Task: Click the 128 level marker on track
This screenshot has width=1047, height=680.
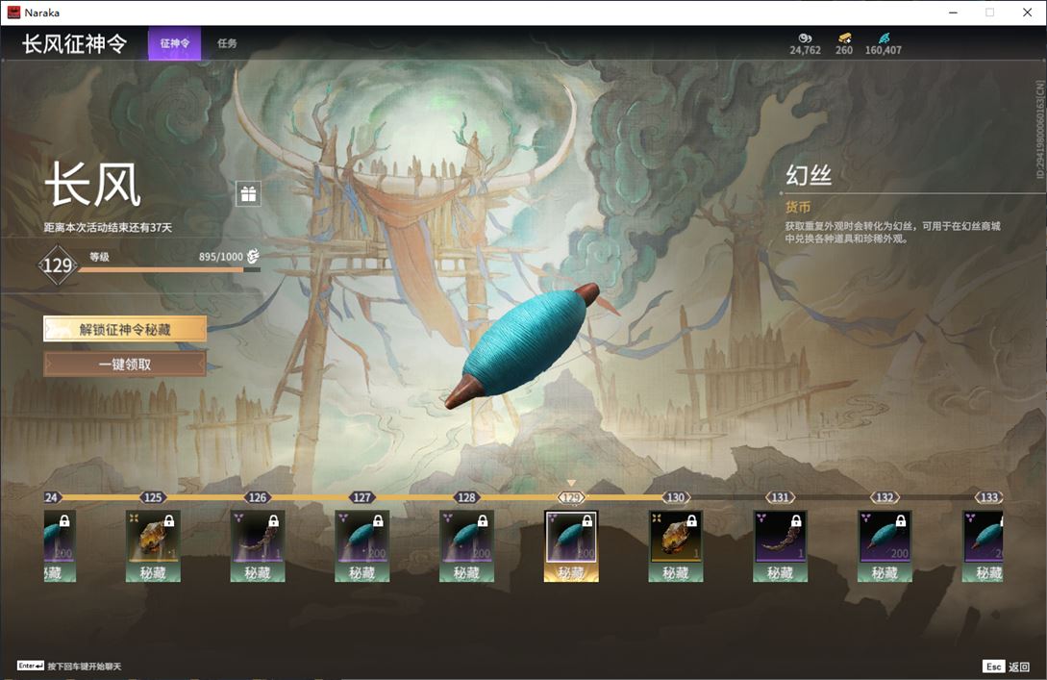Action: click(x=466, y=497)
